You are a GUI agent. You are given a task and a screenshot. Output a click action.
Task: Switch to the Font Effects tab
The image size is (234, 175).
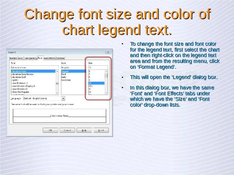[49, 58]
